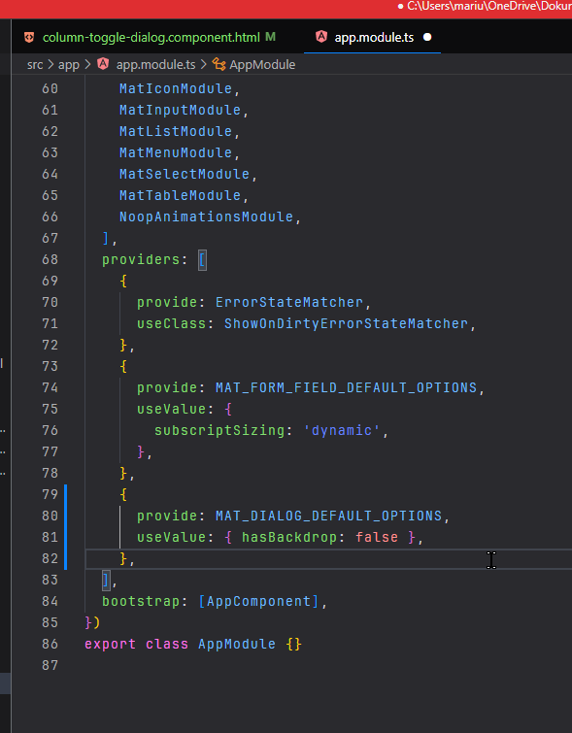572x733 pixels.
Task: Click useValue property on line 75
Action: (x=171, y=409)
